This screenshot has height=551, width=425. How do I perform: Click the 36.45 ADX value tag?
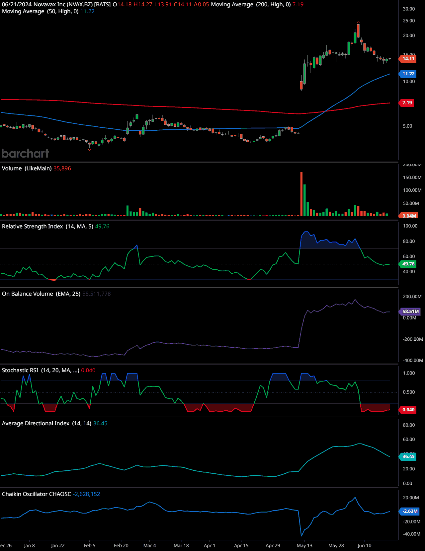[408, 456]
